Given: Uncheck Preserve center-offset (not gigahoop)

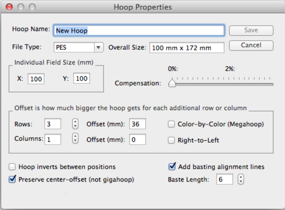Looking at the screenshot, I should tap(12, 179).
